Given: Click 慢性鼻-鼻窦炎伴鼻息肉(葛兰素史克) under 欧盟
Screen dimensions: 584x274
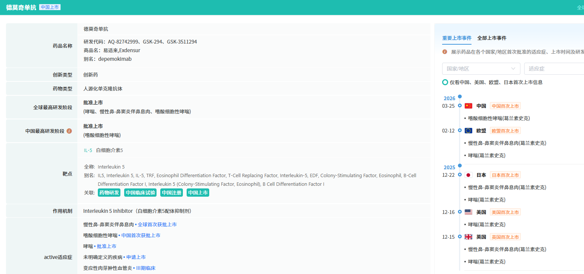Looking at the screenshot, I should (507, 143).
